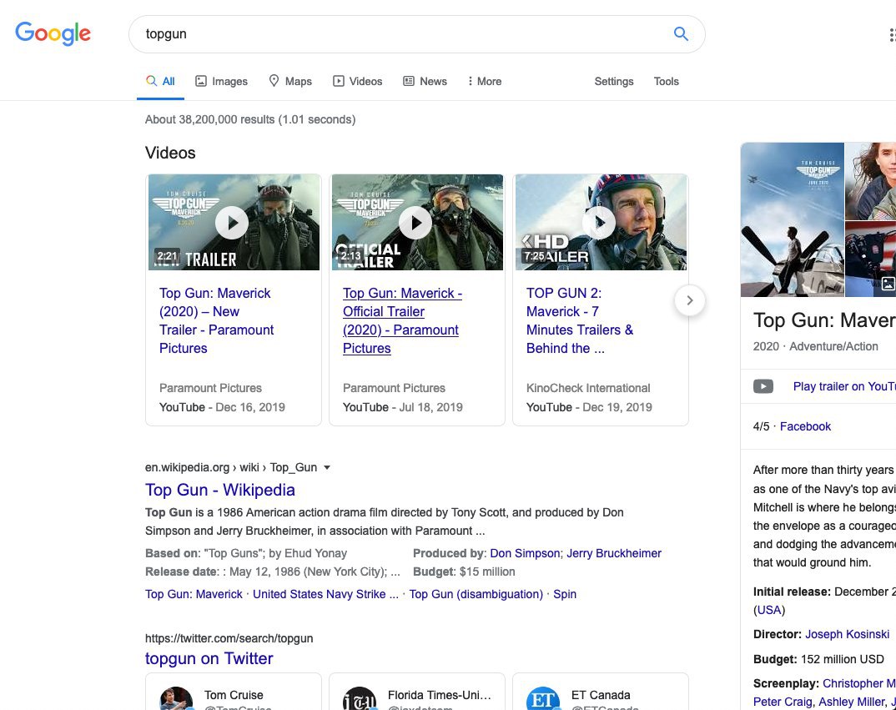Image resolution: width=896 pixels, height=710 pixels.
Task: Follow the Ashley Miller screenplay link
Action: point(852,702)
